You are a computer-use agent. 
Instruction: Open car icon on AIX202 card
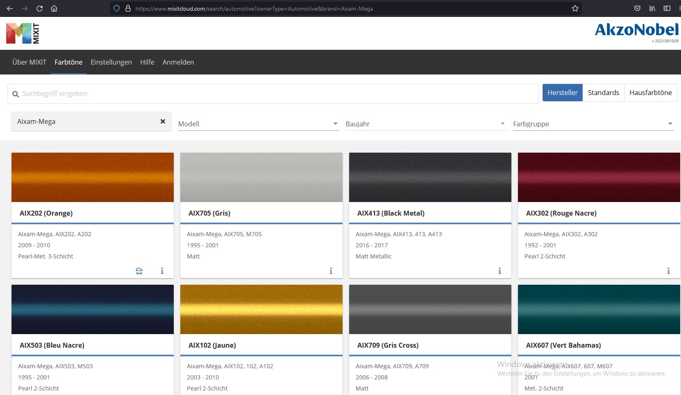(x=139, y=271)
